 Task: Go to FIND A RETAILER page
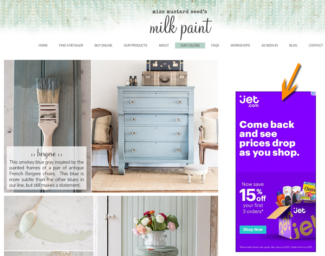coord(71,45)
